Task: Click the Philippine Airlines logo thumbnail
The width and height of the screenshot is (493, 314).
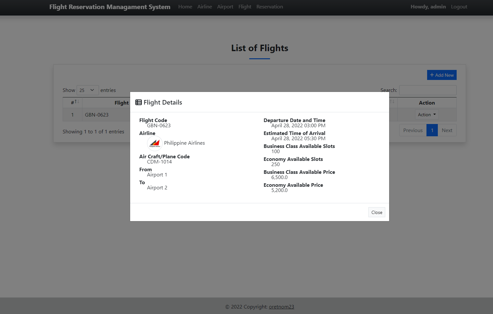Action: pyautogui.click(x=155, y=143)
